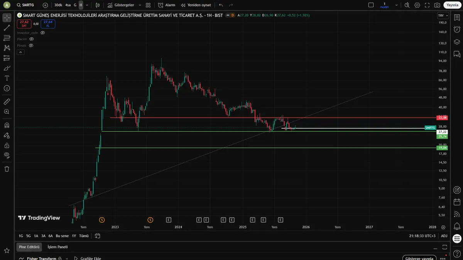Open the emoji and icons tool
Screen dimensions: 463x260
7,88
